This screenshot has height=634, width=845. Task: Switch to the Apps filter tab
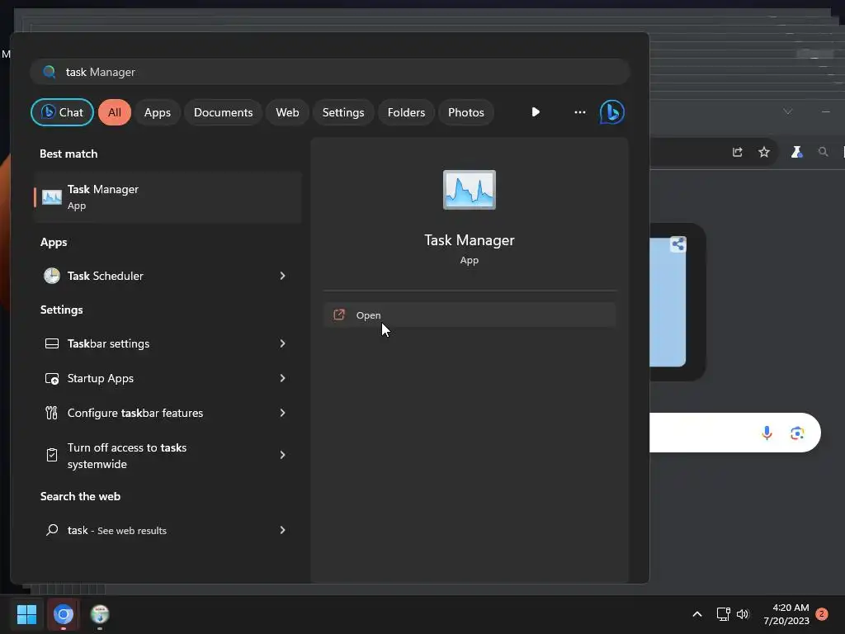tap(158, 112)
